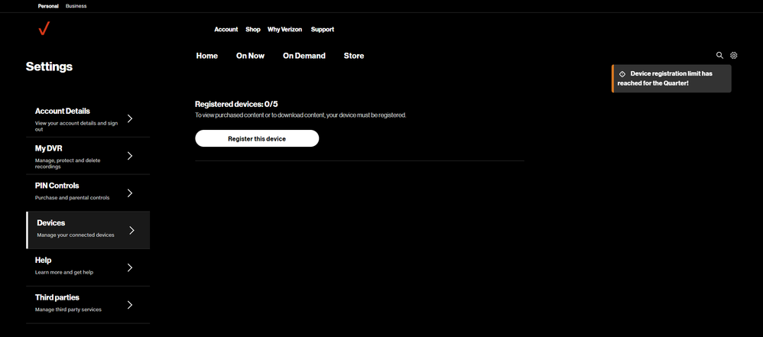The image size is (763, 337).
Task: Go to the On Demand tab
Action: 304,56
